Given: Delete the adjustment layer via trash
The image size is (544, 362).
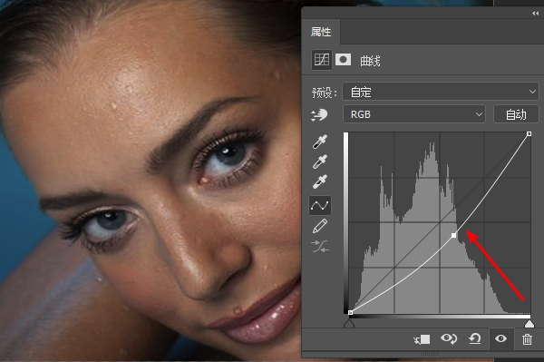Looking at the screenshot, I should click(x=527, y=338).
